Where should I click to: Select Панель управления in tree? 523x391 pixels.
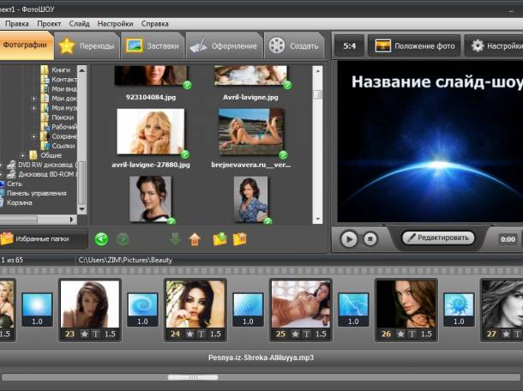36,193
